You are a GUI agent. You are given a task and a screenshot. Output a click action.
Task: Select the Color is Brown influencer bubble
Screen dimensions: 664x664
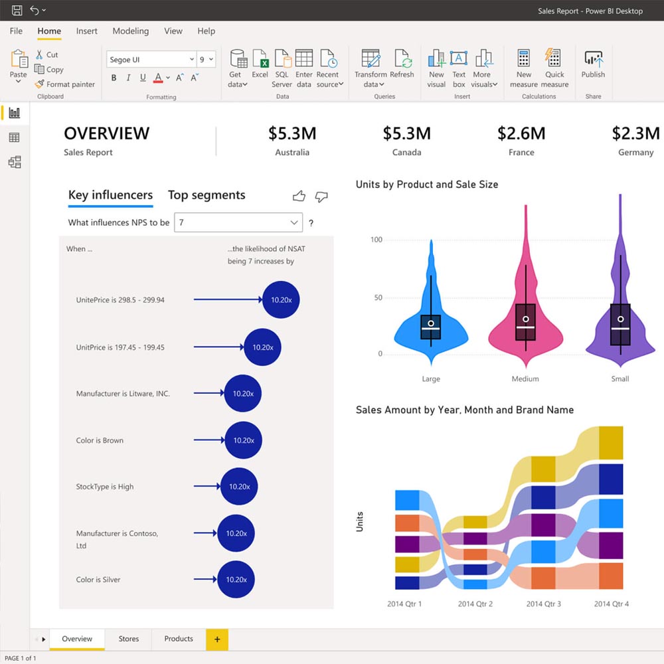(x=244, y=440)
